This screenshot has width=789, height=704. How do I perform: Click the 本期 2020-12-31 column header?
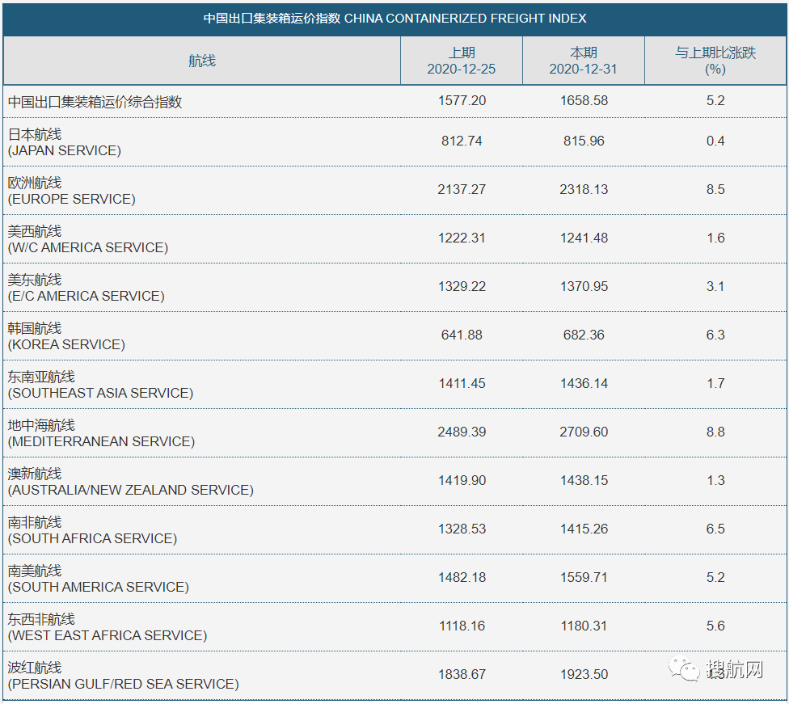tap(583, 60)
